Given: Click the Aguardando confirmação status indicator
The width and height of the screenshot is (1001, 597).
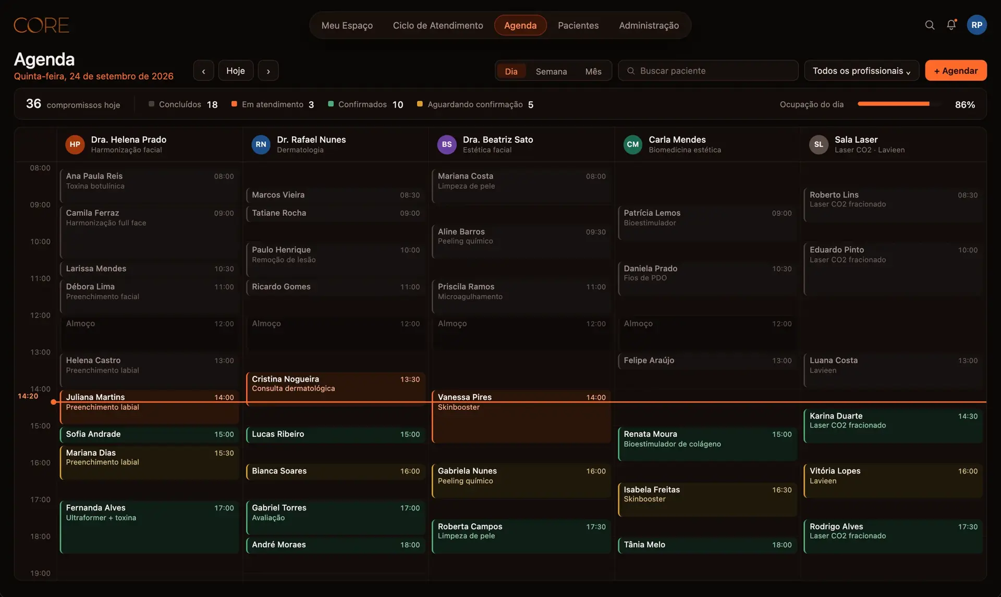Looking at the screenshot, I should (475, 104).
